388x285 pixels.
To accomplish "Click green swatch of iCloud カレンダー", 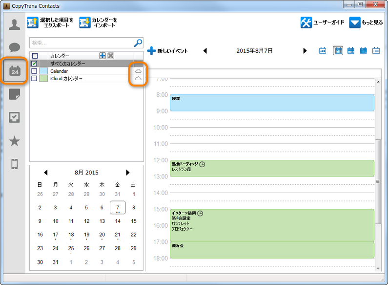I will (43, 78).
